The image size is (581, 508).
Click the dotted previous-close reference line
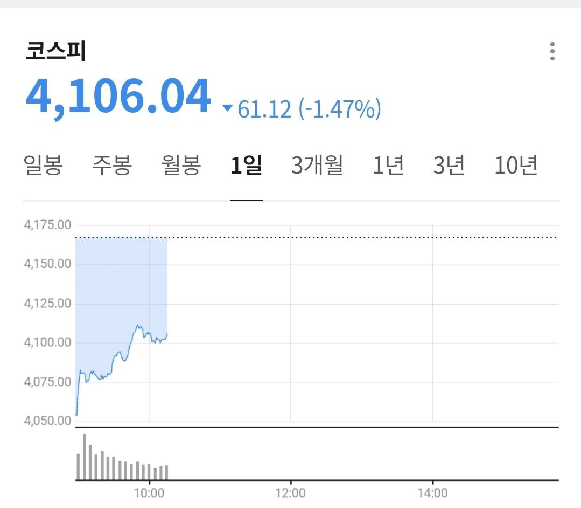[x=361, y=237]
